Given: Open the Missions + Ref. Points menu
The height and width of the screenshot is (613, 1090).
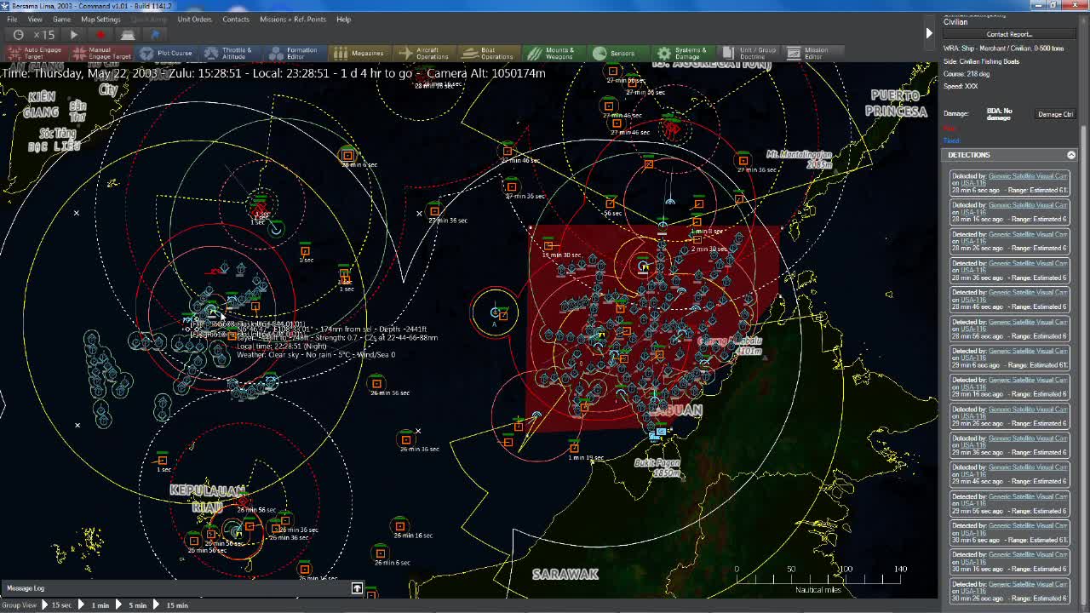Looking at the screenshot, I should [292, 19].
